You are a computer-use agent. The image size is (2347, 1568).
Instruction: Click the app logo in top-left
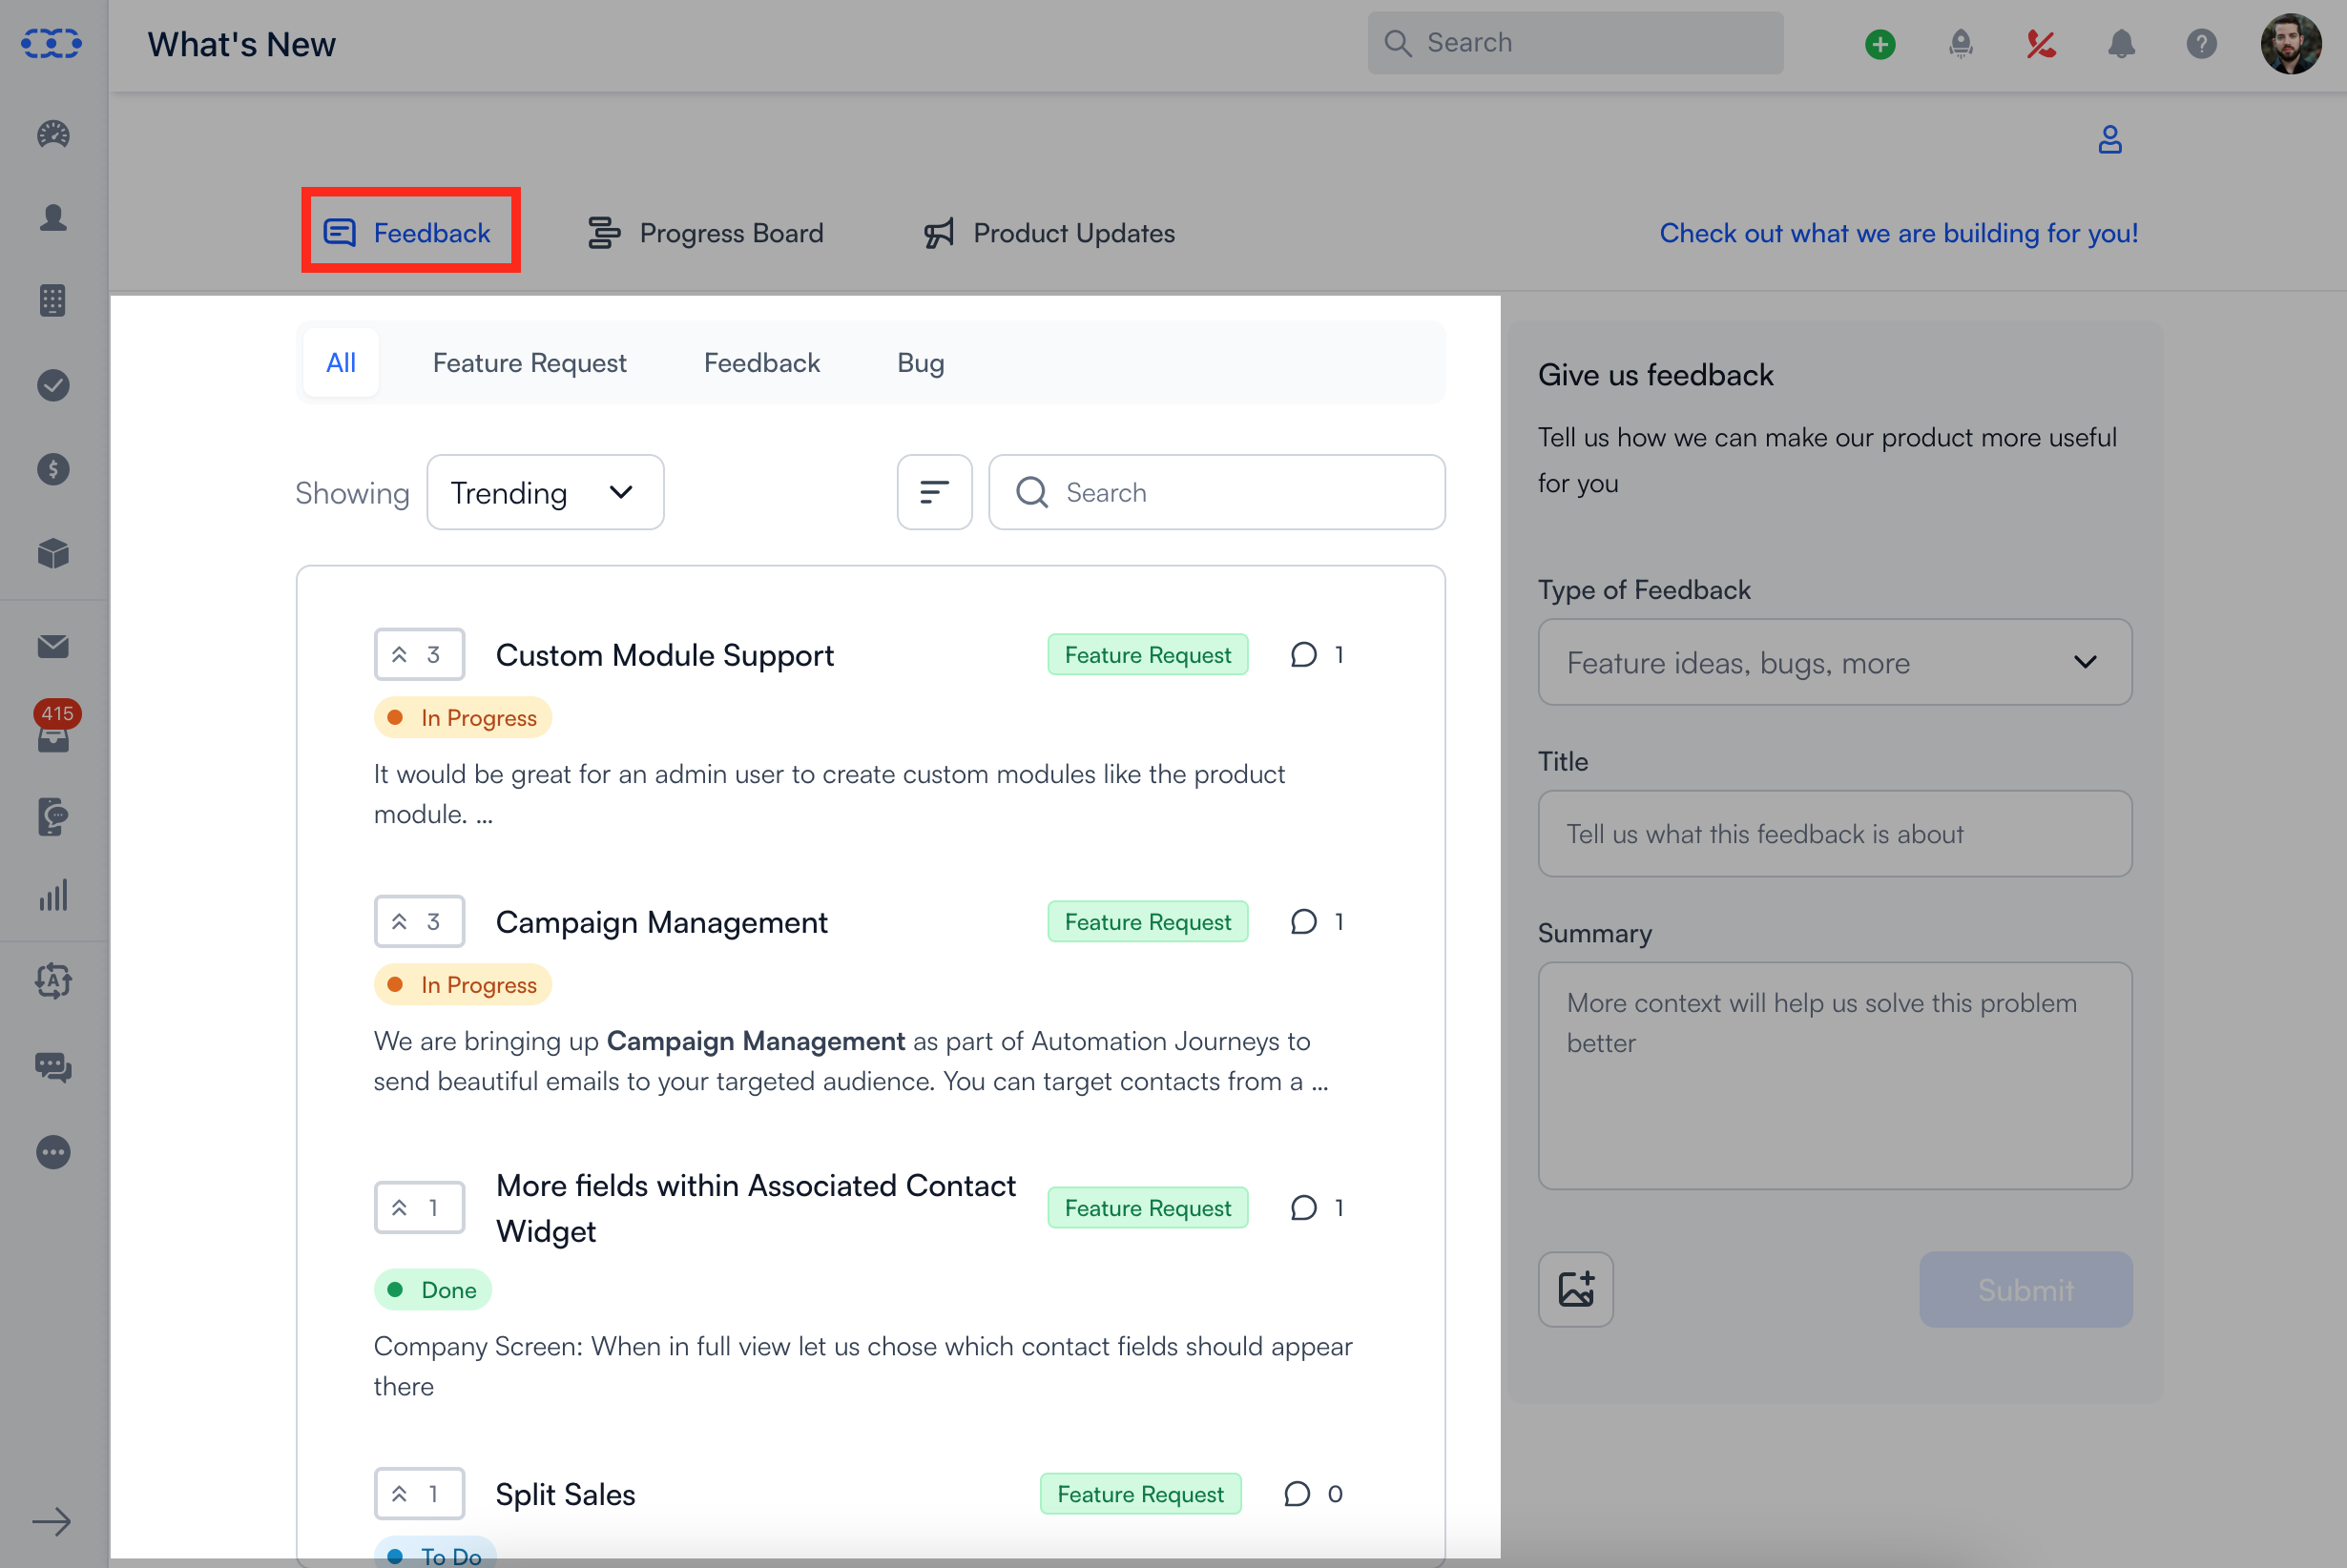coord(52,43)
